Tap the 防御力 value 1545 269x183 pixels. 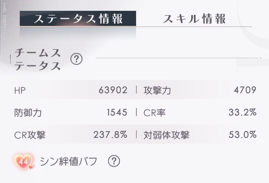click(x=117, y=112)
